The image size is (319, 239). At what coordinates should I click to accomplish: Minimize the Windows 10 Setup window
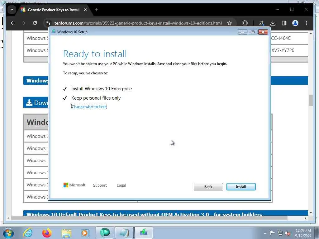point(242,32)
